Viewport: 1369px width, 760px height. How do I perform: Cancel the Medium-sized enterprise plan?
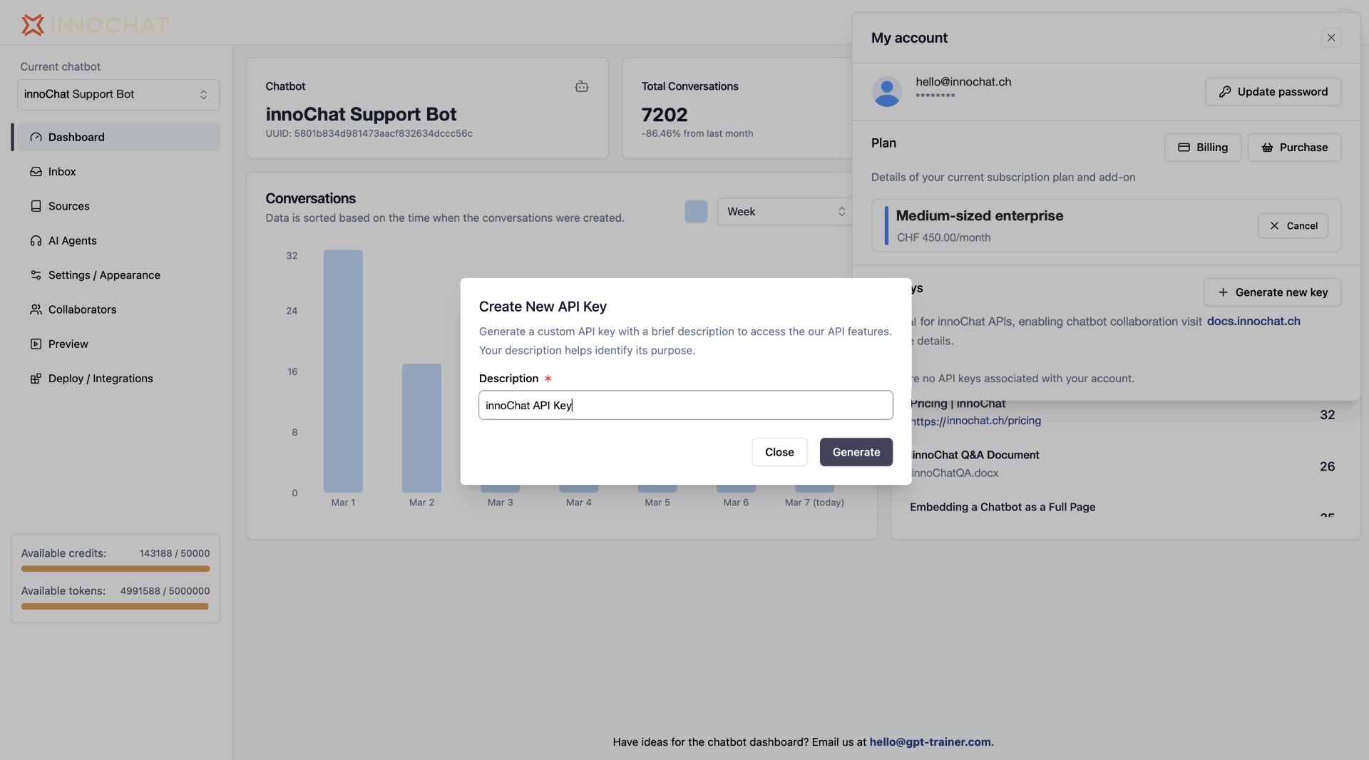coord(1293,226)
